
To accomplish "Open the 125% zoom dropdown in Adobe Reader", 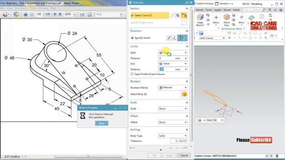I will point(74,14).
